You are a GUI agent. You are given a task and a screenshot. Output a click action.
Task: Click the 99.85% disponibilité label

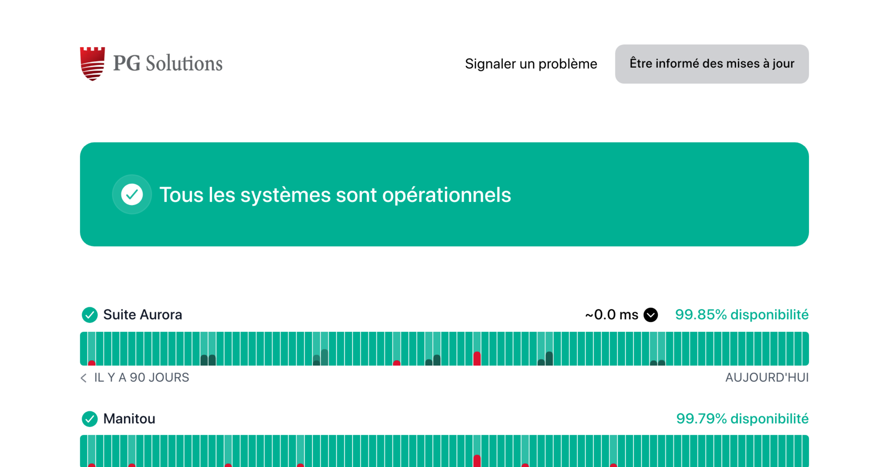(742, 315)
